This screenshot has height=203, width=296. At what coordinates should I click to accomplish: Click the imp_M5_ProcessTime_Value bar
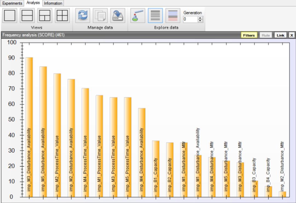click(128, 147)
